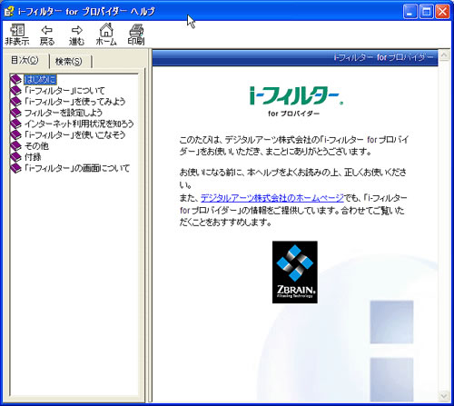Select the はじめに topic
The image size is (454, 406).
click(40, 80)
